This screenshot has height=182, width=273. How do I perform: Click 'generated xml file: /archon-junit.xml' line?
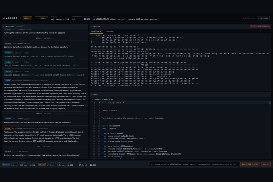point(144,67)
